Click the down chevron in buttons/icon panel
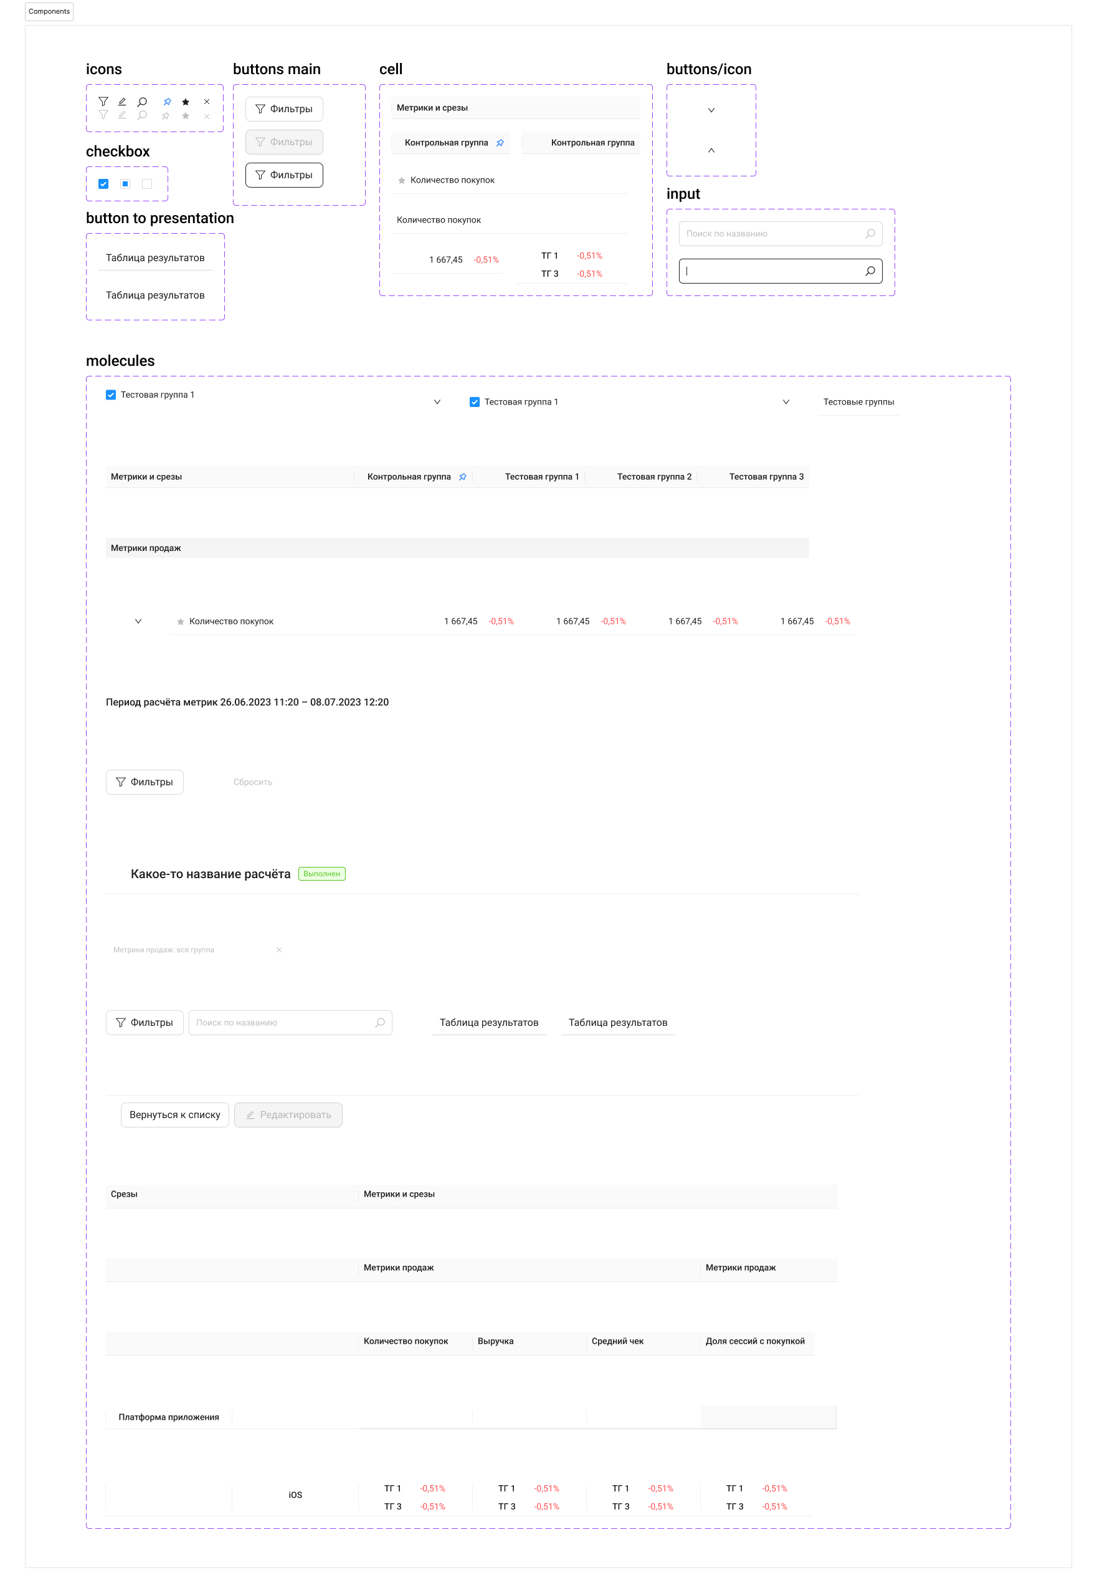The width and height of the screenshot is (1097, 1593). tap(711, 111)
